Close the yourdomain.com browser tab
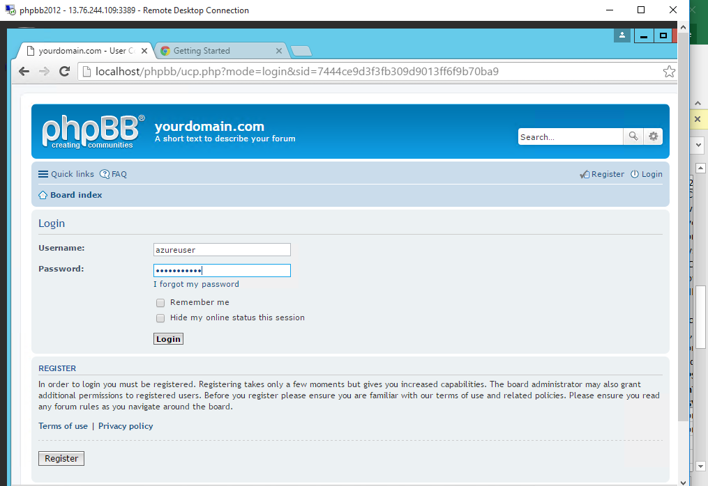This screenshot has height=486, width=708. point(144,51)
